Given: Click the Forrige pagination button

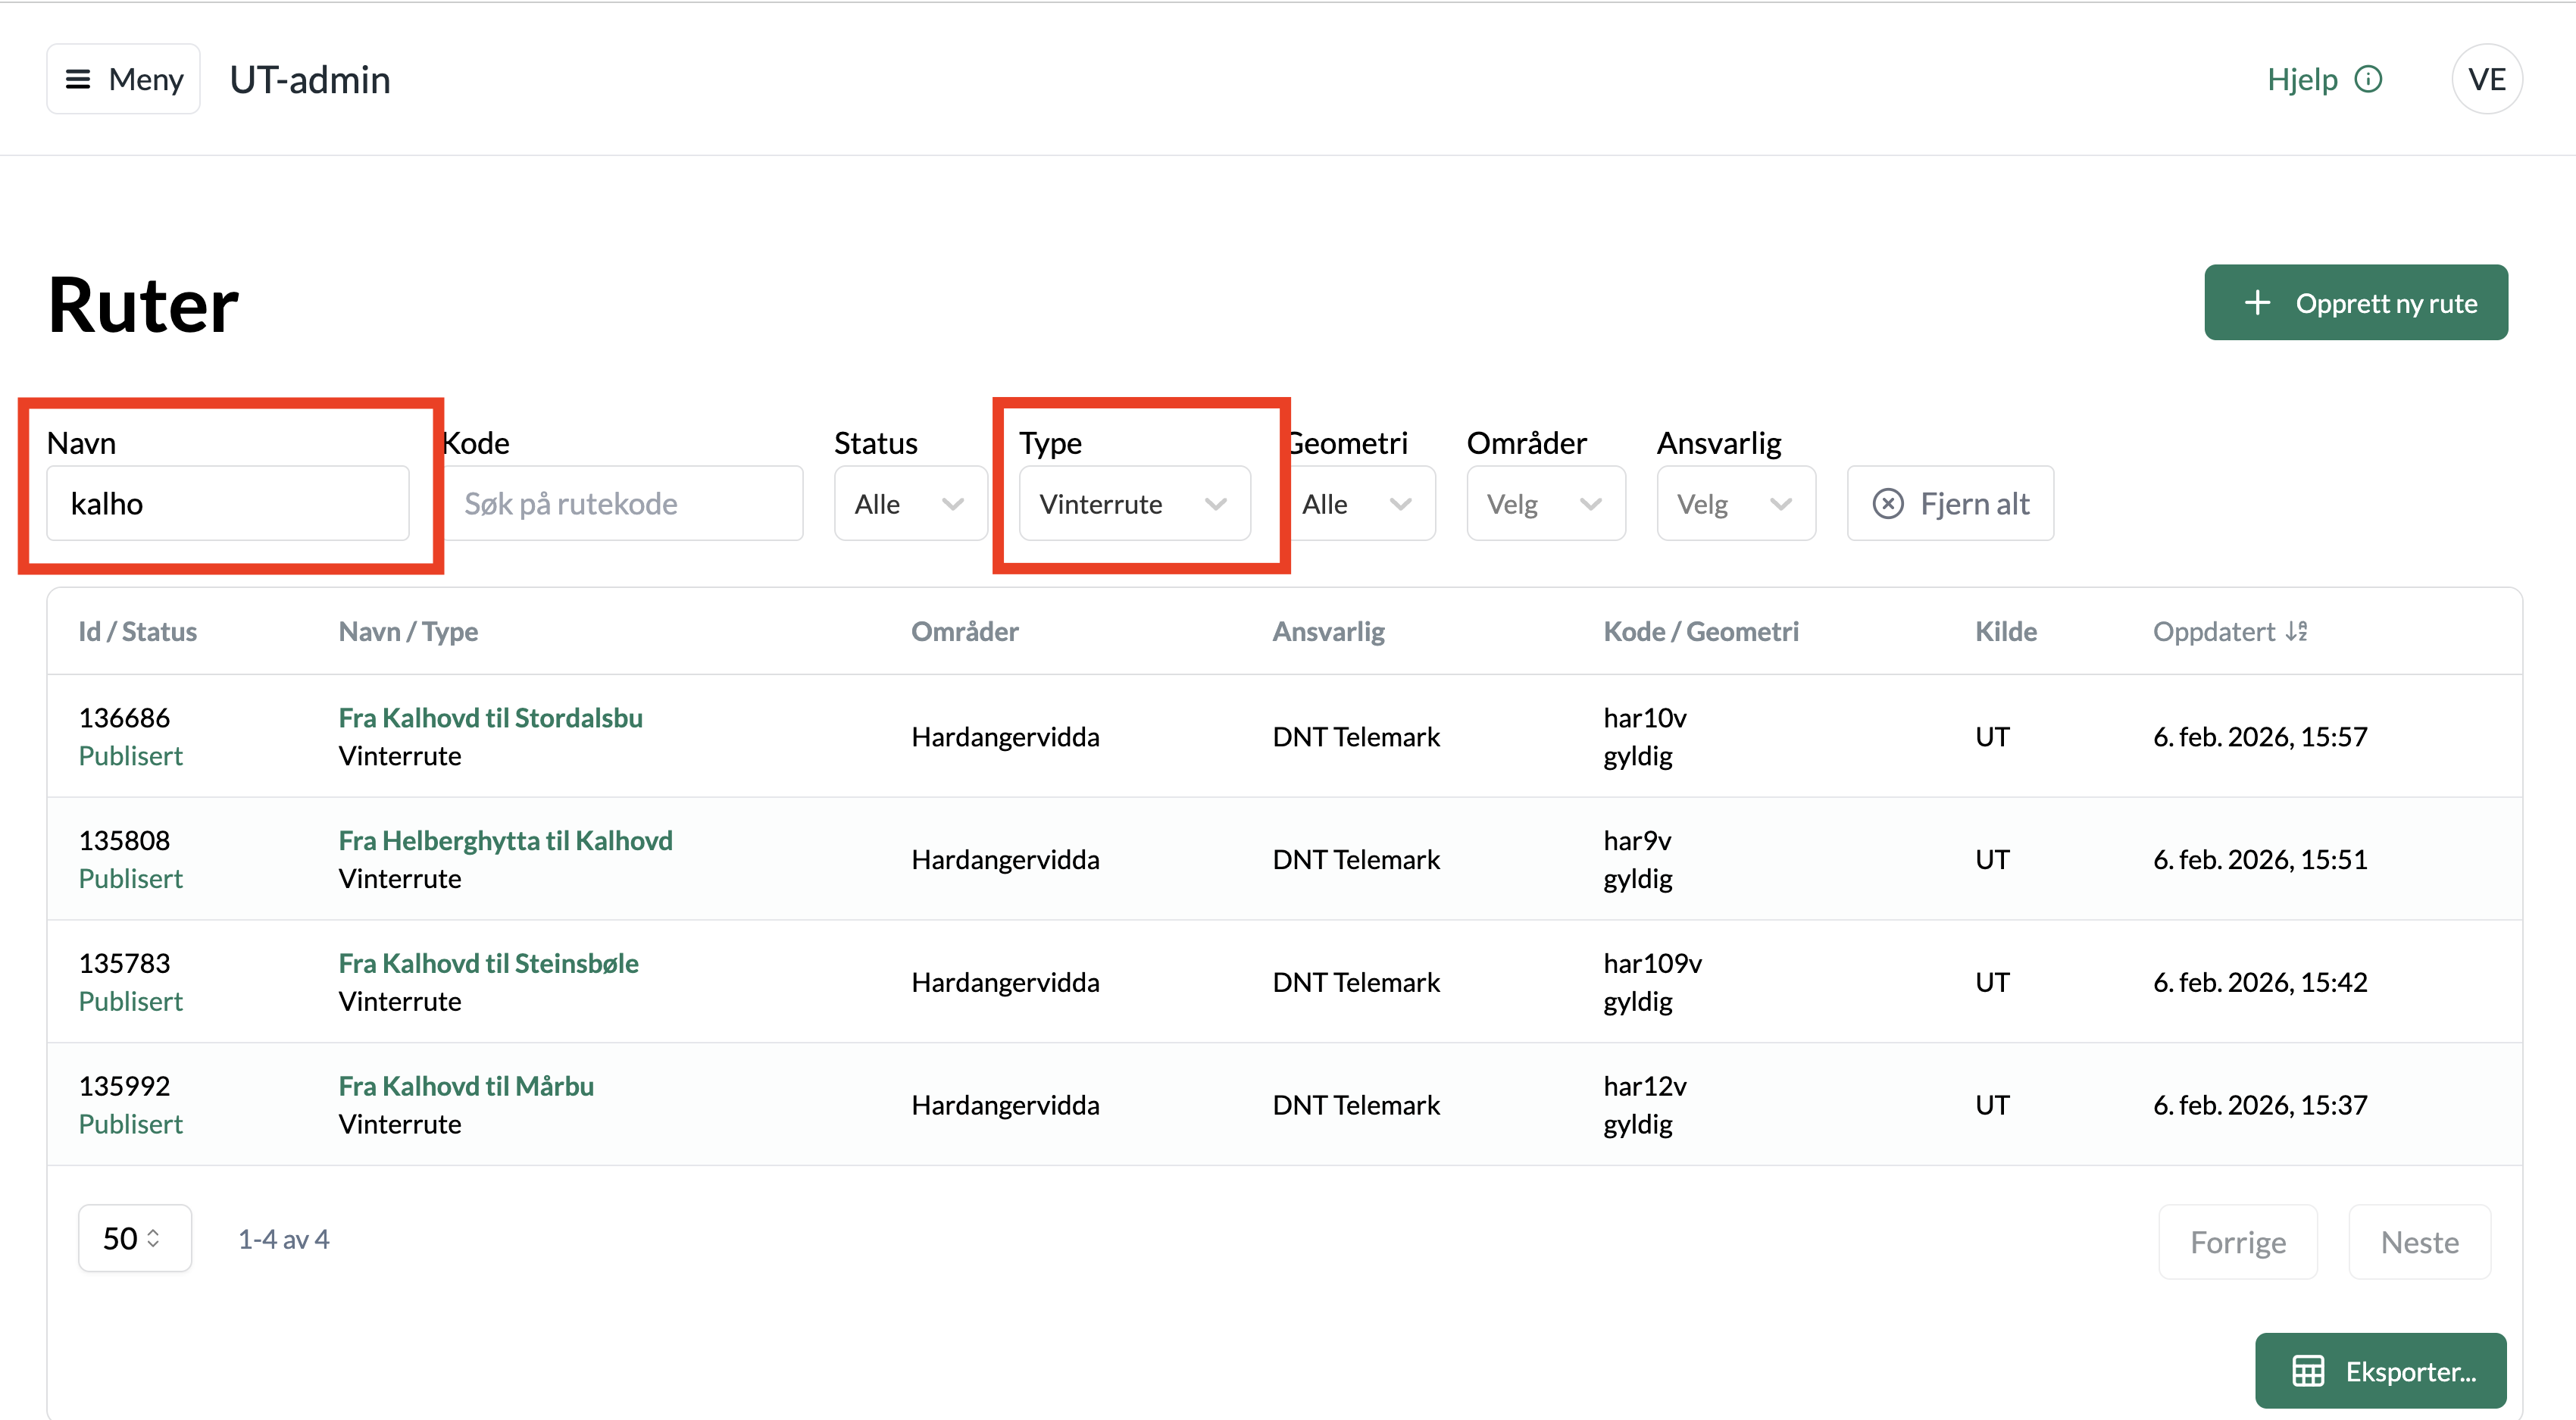Looking at the screenshot, I should point(2237,1242).
